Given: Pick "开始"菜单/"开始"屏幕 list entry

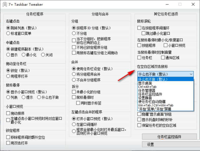Looking at the screenshot, I should pyautogui.click(x=165, y=109).
